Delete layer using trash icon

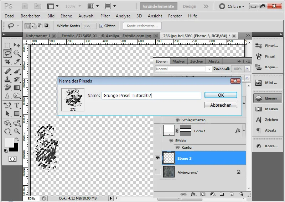tap(241, 194)
